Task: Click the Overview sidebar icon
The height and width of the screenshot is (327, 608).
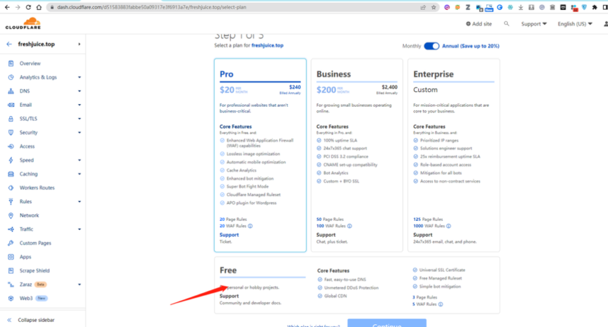Action: [11, 63]
